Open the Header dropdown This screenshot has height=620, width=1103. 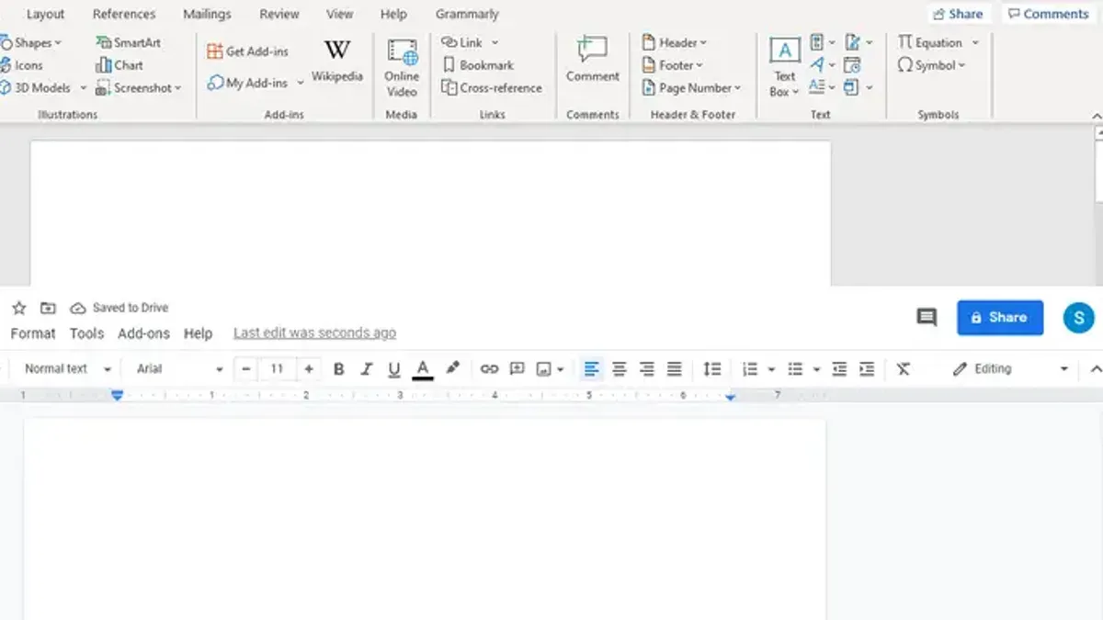675,42
